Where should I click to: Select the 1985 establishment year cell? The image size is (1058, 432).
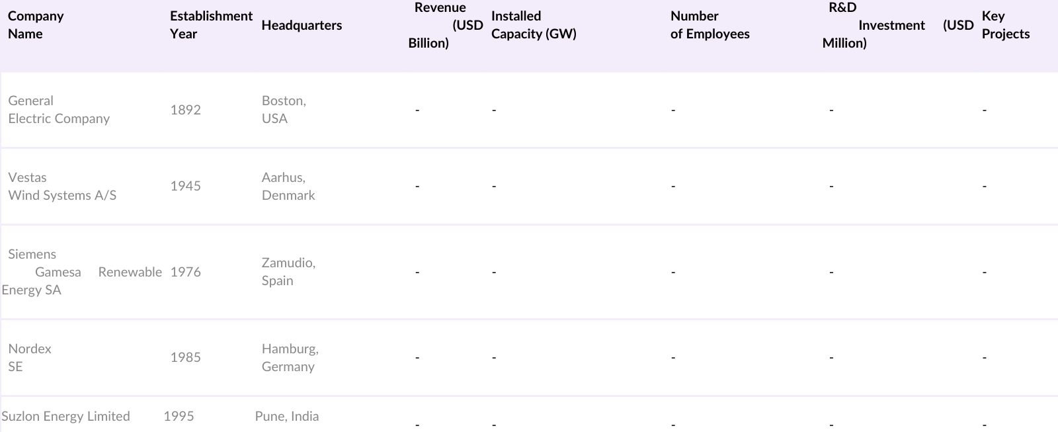185,357
